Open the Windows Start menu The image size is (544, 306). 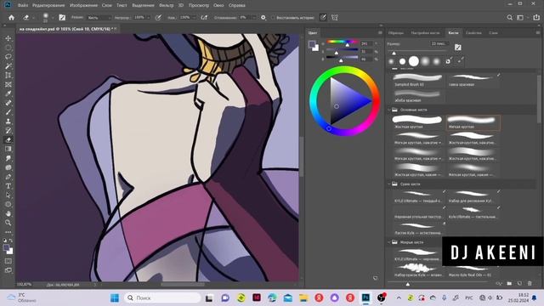tap(115, 297)
